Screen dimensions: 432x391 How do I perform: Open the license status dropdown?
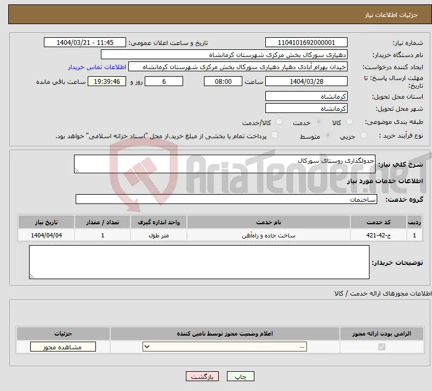point(225,347)
